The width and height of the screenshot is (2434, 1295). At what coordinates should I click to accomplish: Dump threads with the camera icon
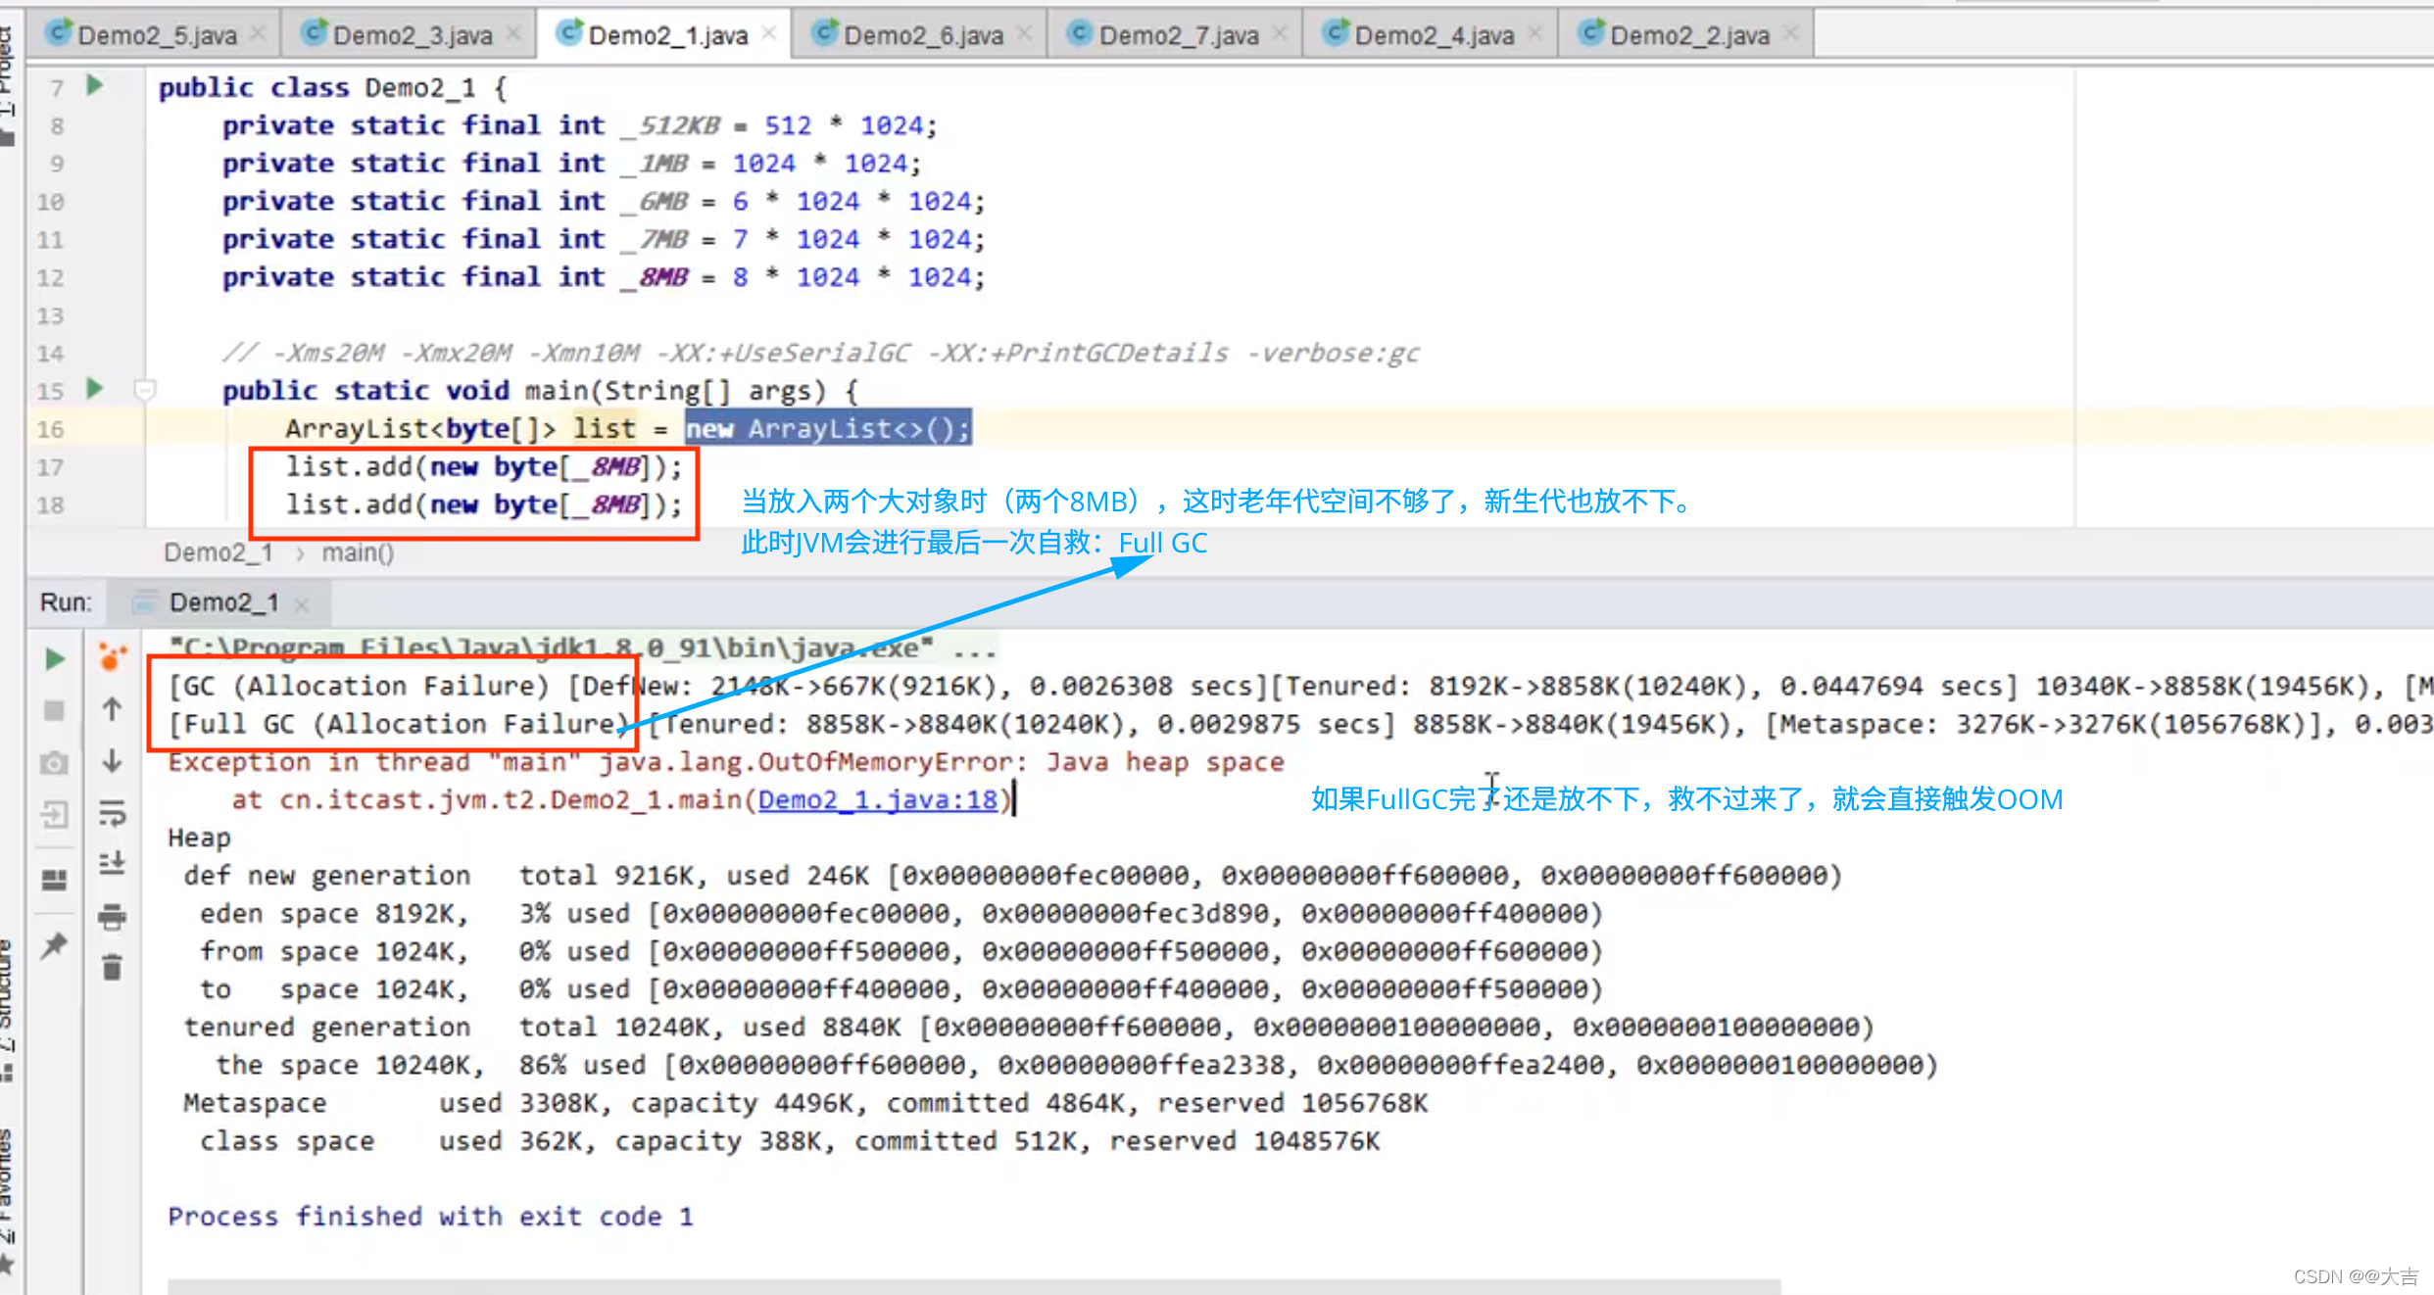click(x=55, y=763)
